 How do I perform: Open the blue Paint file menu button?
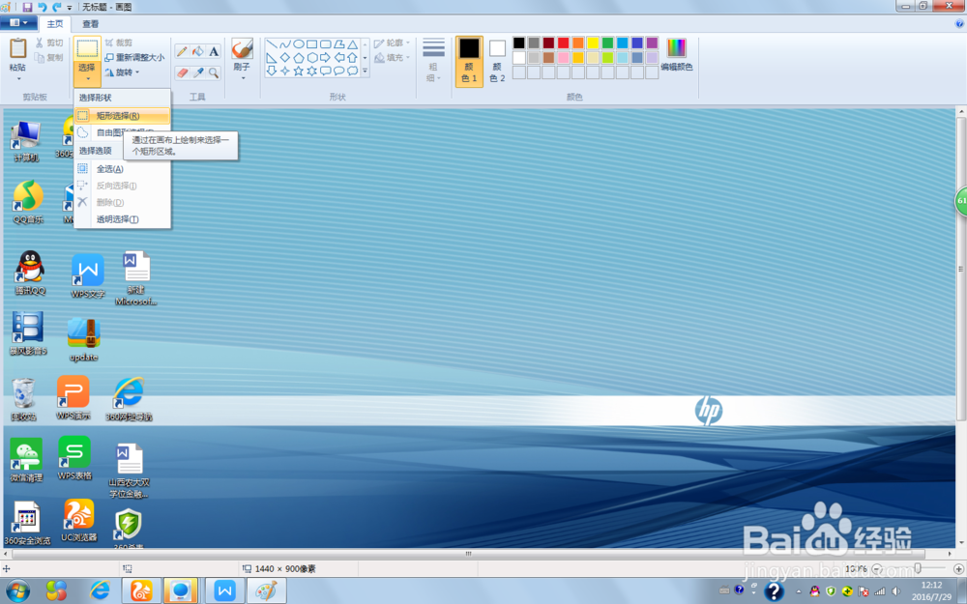[18, 23]
